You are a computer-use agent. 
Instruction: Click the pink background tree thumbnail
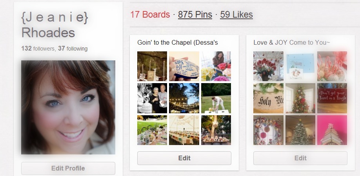pyautogui.click(x=332, y=130)
